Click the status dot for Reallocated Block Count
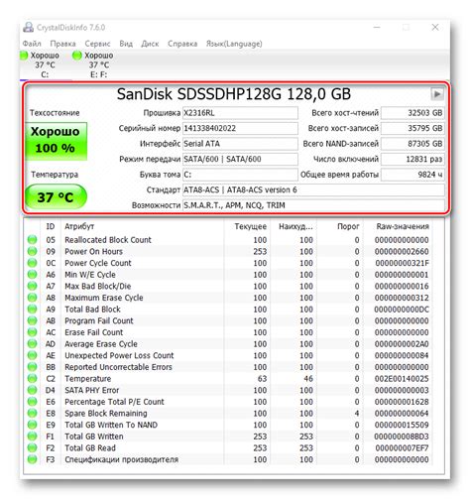470x499 pixels. coord(32,240)
